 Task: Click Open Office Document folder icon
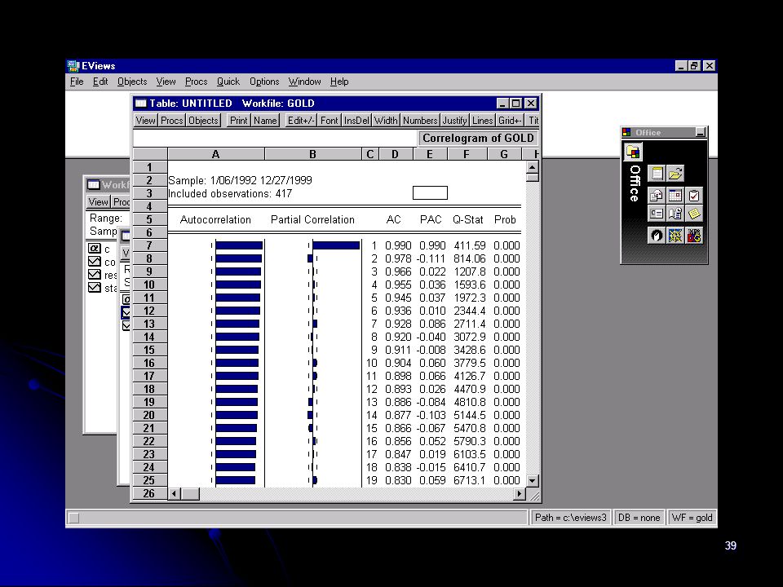[x=675, y=174]
